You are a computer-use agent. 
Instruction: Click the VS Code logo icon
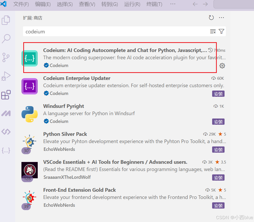(3, 4)
